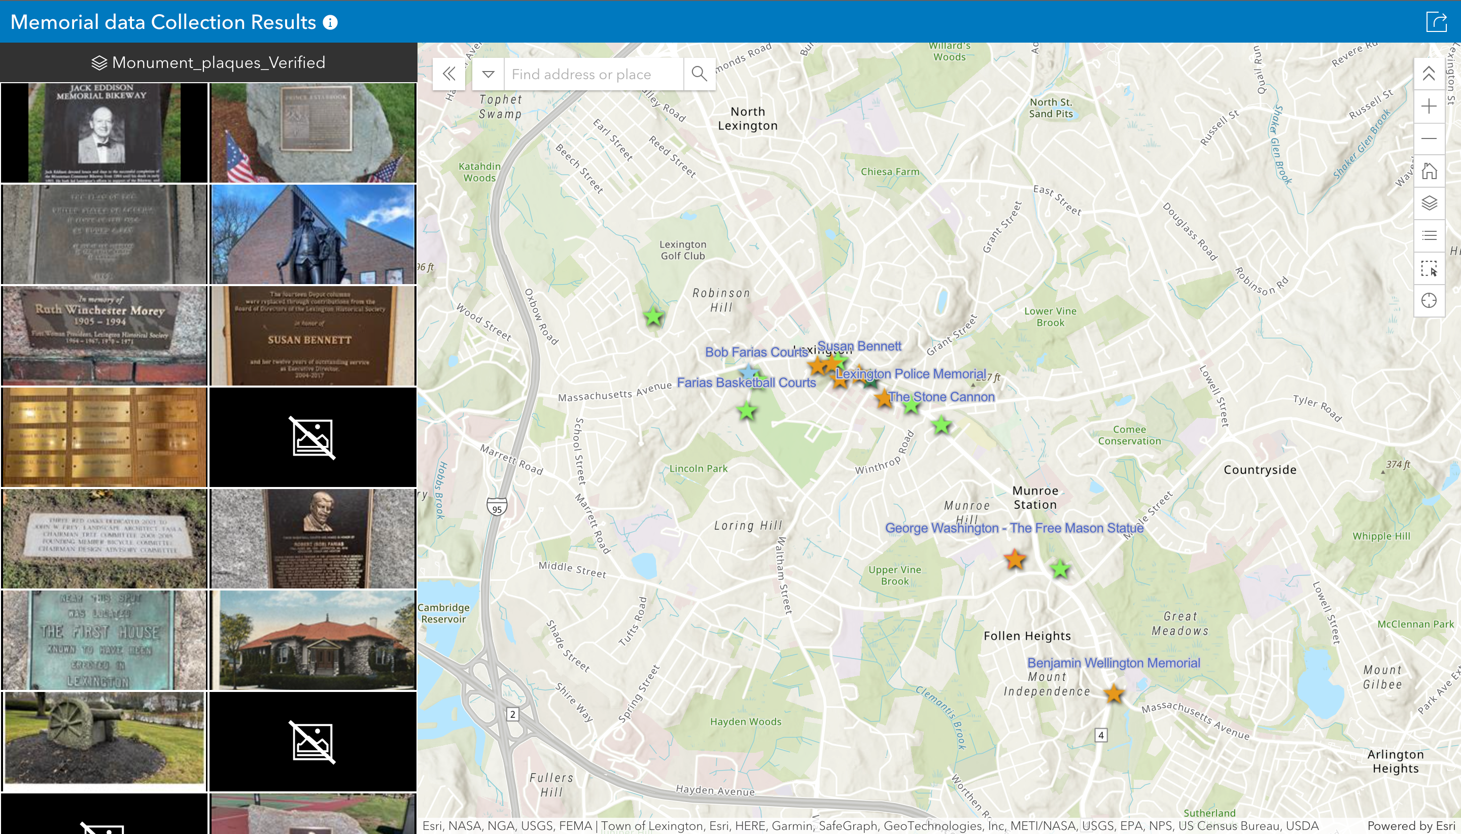
Task: Open the gold name plates thumbnail
Action: (104, 437)
